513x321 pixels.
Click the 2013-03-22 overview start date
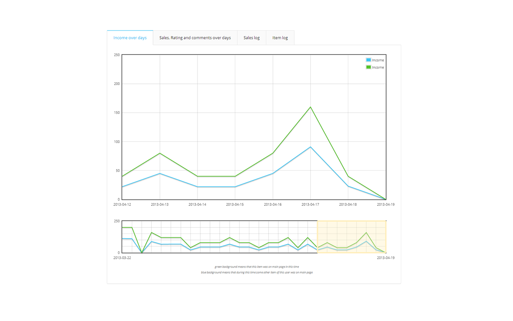[x=122, y=258]
